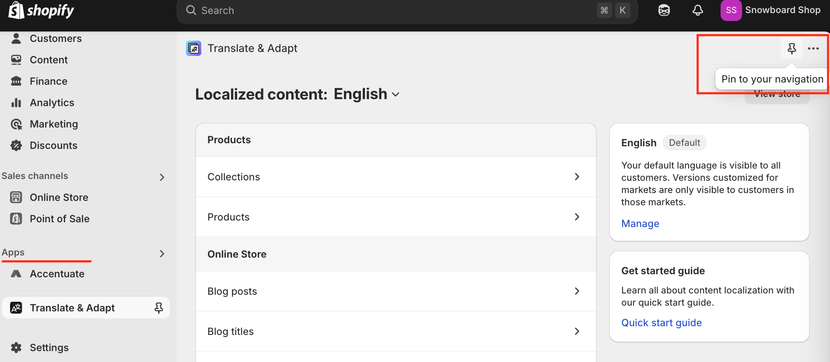Click the SS account avatar
The height and width of the screenshot is (362, 830).
click(x=731, y=10)
